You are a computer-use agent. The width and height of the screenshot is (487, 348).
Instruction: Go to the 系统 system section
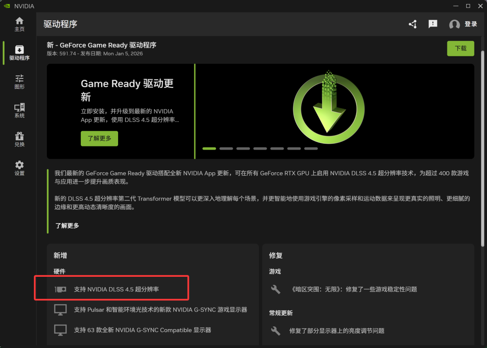(x=19, y=110)
